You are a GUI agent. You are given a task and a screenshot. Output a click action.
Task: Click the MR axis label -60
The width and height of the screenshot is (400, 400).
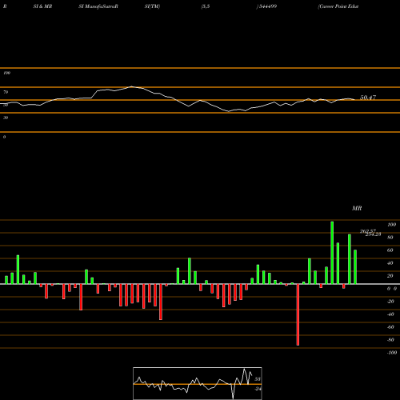(390, 327)
